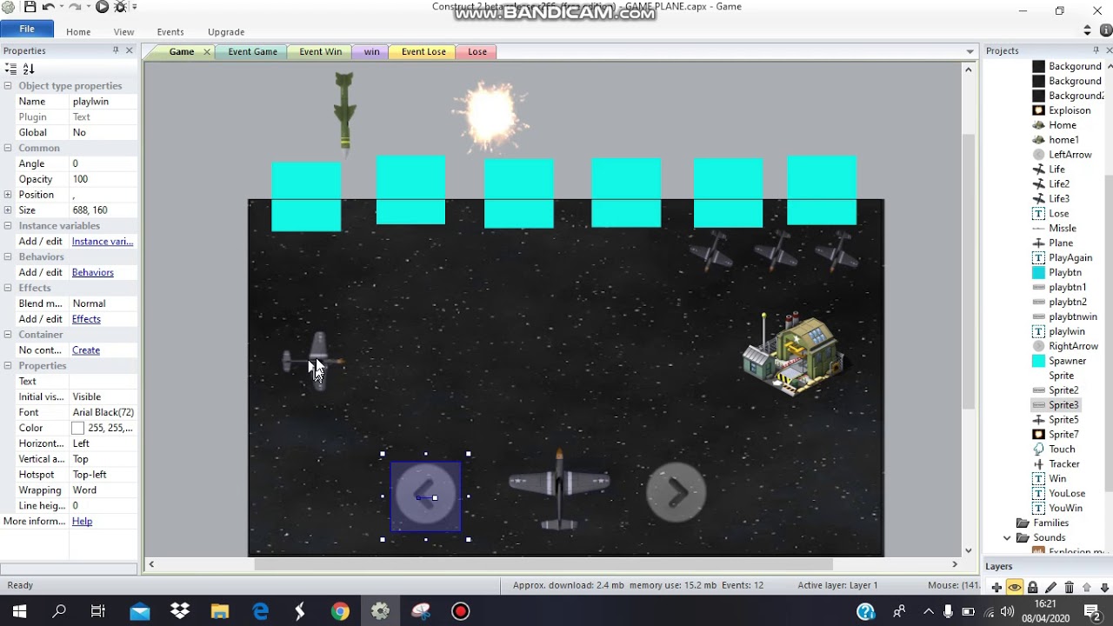Select the Missle object in Projects
The image size is (1113, 626).
pyautogui.click(x=1062, y=228)
